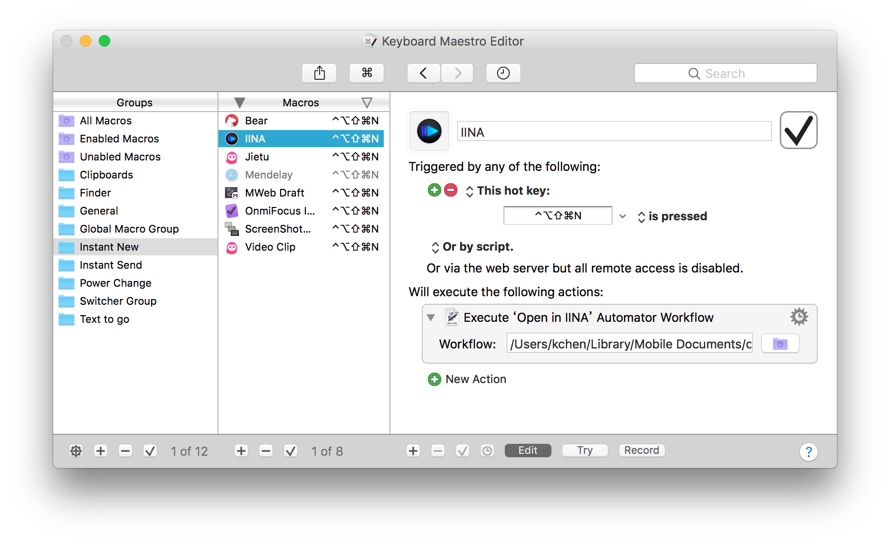Click the hot key field in the trigger
This screenshot has height=544, width=890.
558,216
